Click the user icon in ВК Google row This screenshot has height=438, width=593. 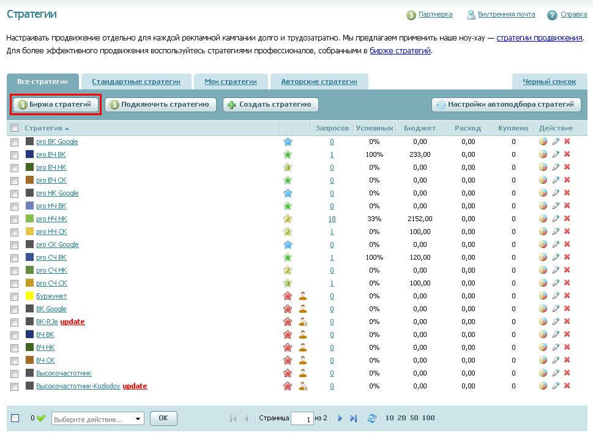(x=302, y=309)
